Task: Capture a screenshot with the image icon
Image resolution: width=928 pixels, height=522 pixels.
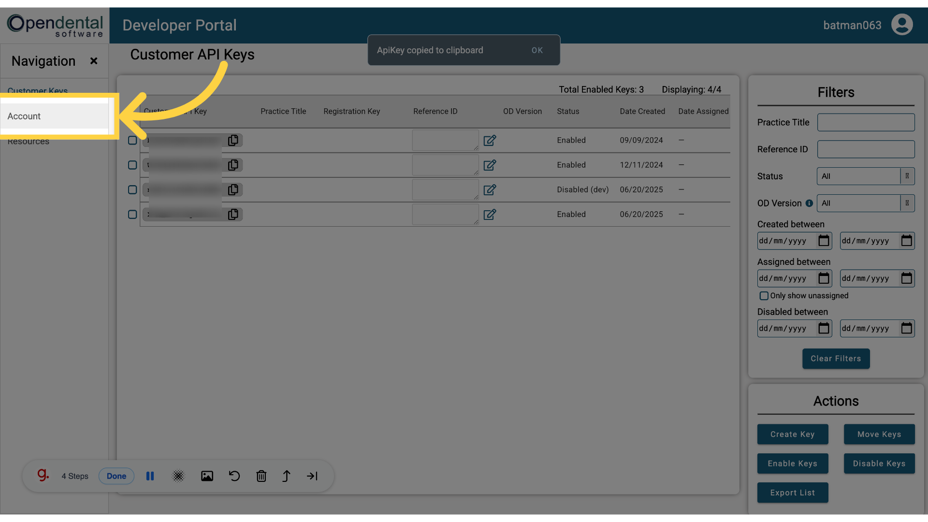Action: pyautogui.click(x=207, y=476)
